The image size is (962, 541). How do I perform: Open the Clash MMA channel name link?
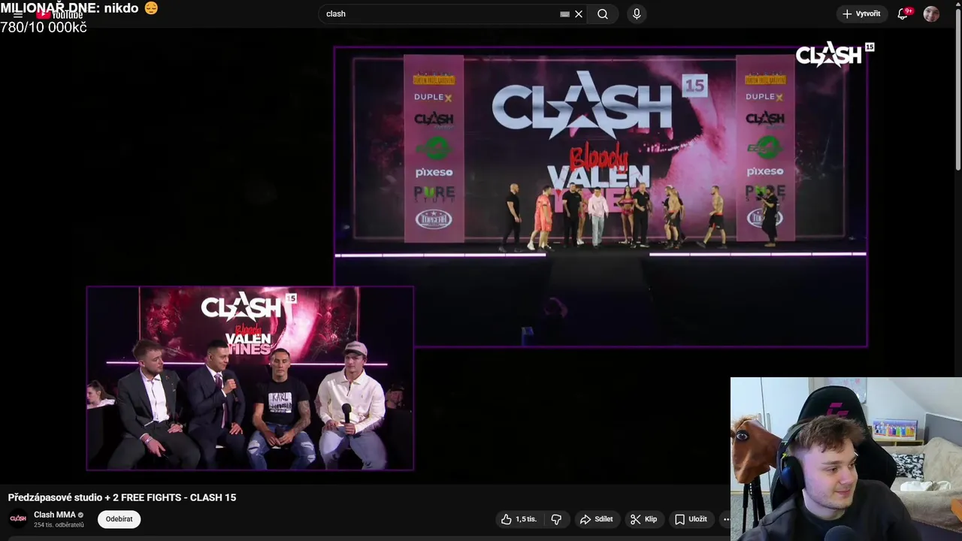55,515
